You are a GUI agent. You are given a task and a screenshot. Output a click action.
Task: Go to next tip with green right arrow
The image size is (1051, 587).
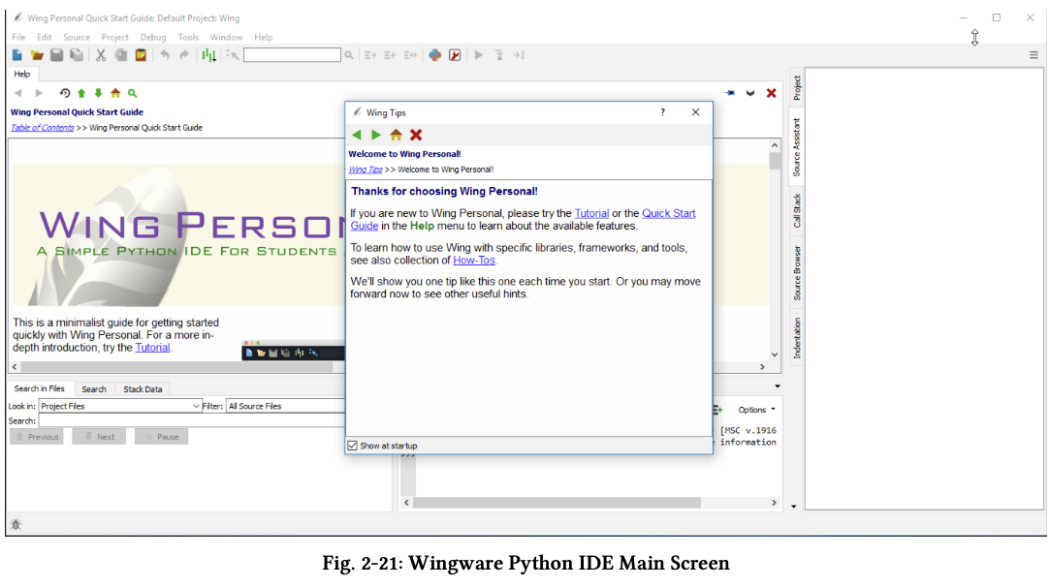point(376,135)
